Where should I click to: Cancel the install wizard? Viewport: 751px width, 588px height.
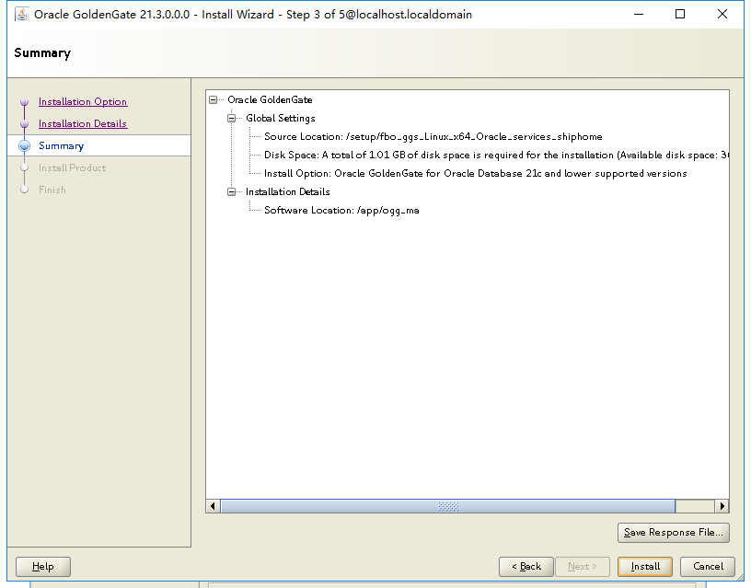(x=708, y=567)
